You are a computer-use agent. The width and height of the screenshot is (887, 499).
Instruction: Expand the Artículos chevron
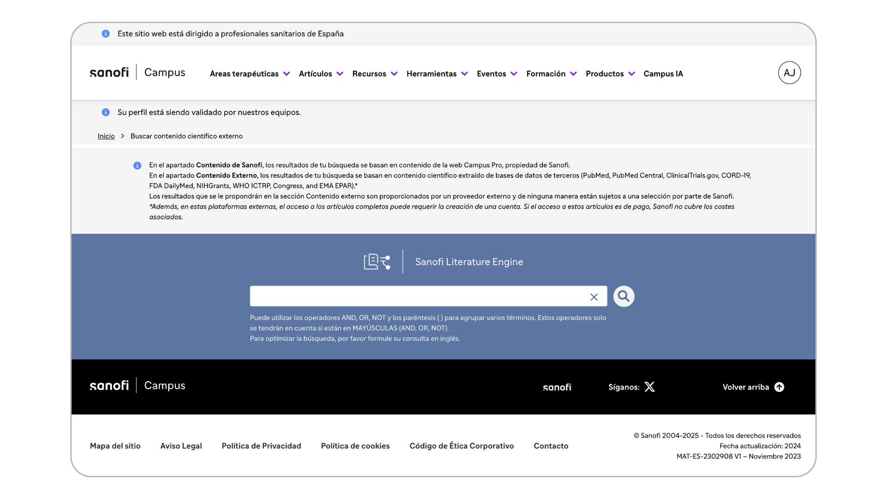pyautogui.click(x=340, y=73)
